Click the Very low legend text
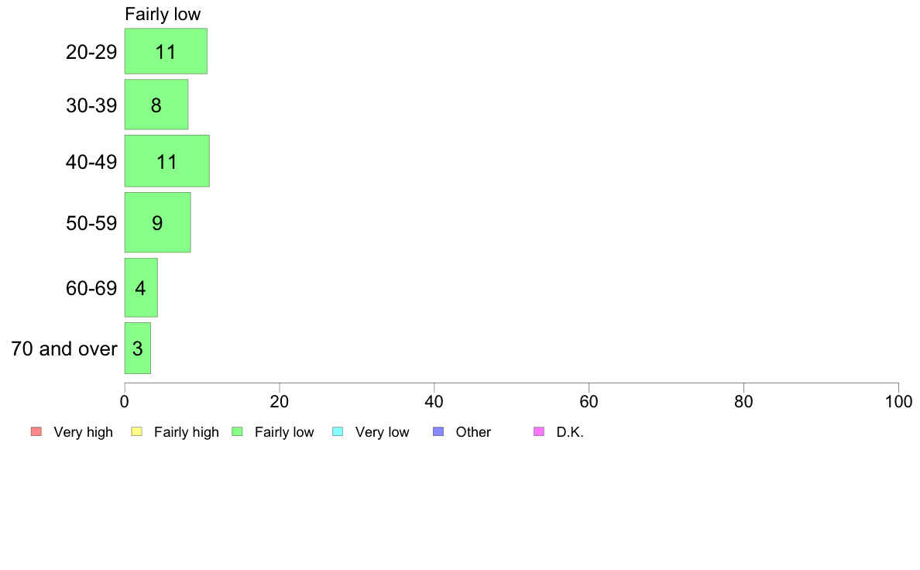Screen dimensions: 920x570 point(382,432)
